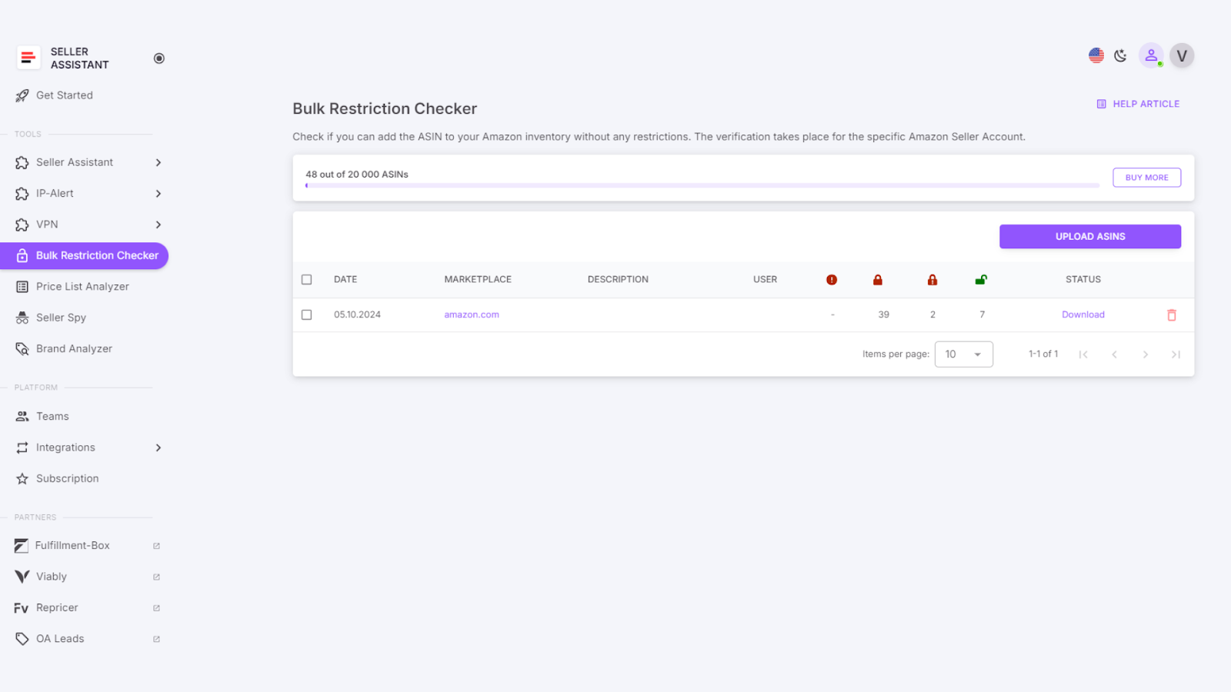1231x692 pixels.
Task: Open the user profile icon
Action: point(1151,55)
